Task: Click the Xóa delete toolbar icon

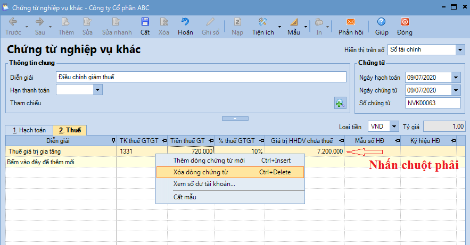Action: (163, 22)
